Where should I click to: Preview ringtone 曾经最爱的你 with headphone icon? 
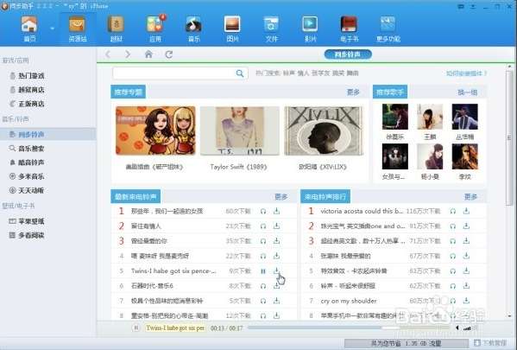pos(263,241)
